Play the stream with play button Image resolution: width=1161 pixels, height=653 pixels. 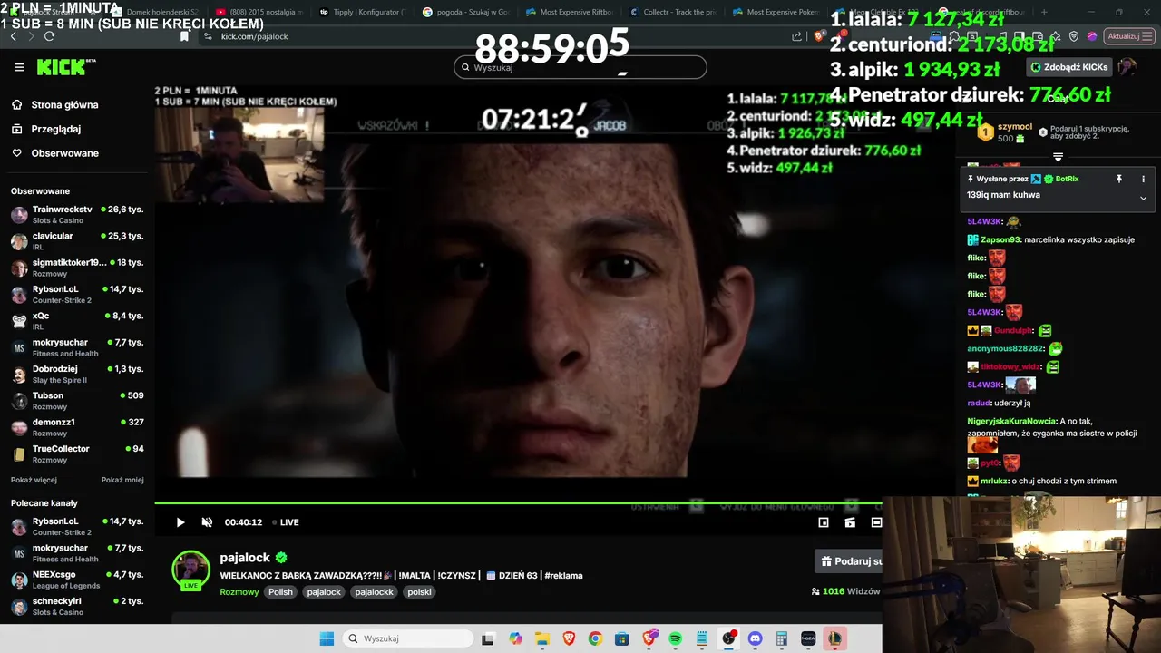point(180,522)
